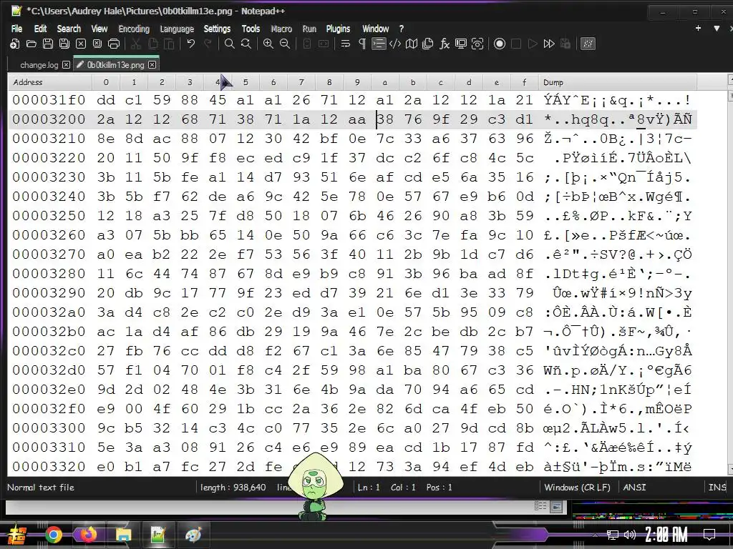733x549 pixels.
Task: Open the Plugins menu
Action: tap(338, 29)
